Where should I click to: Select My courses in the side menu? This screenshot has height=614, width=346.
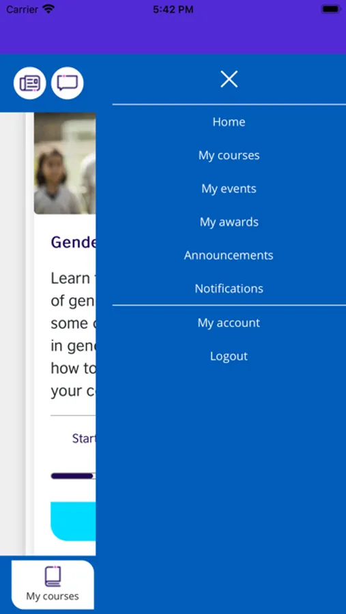click(x=229, y=155)
